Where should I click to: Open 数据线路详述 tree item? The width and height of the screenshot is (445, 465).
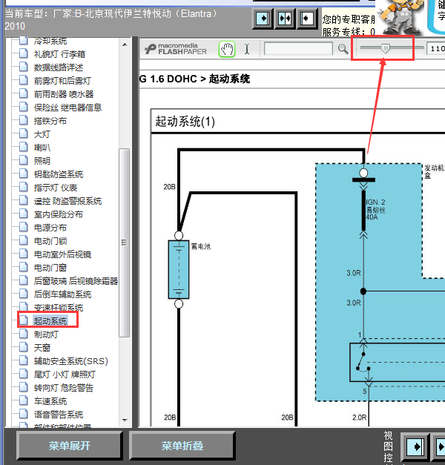59,67
